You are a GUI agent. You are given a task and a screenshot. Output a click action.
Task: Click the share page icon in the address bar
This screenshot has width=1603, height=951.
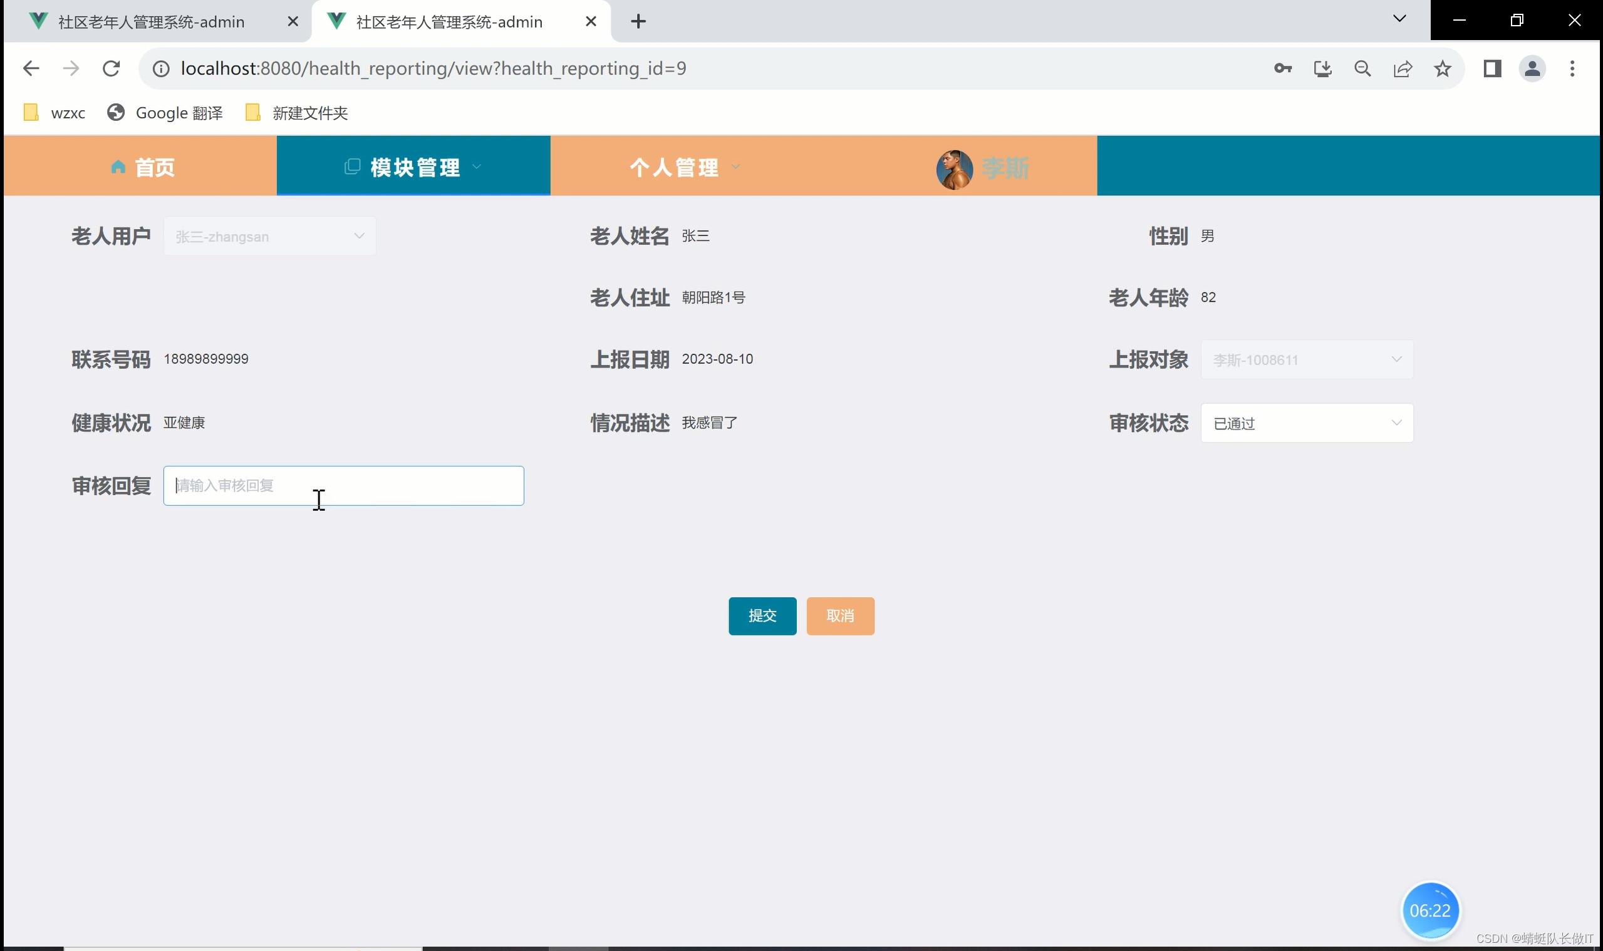1403,69
